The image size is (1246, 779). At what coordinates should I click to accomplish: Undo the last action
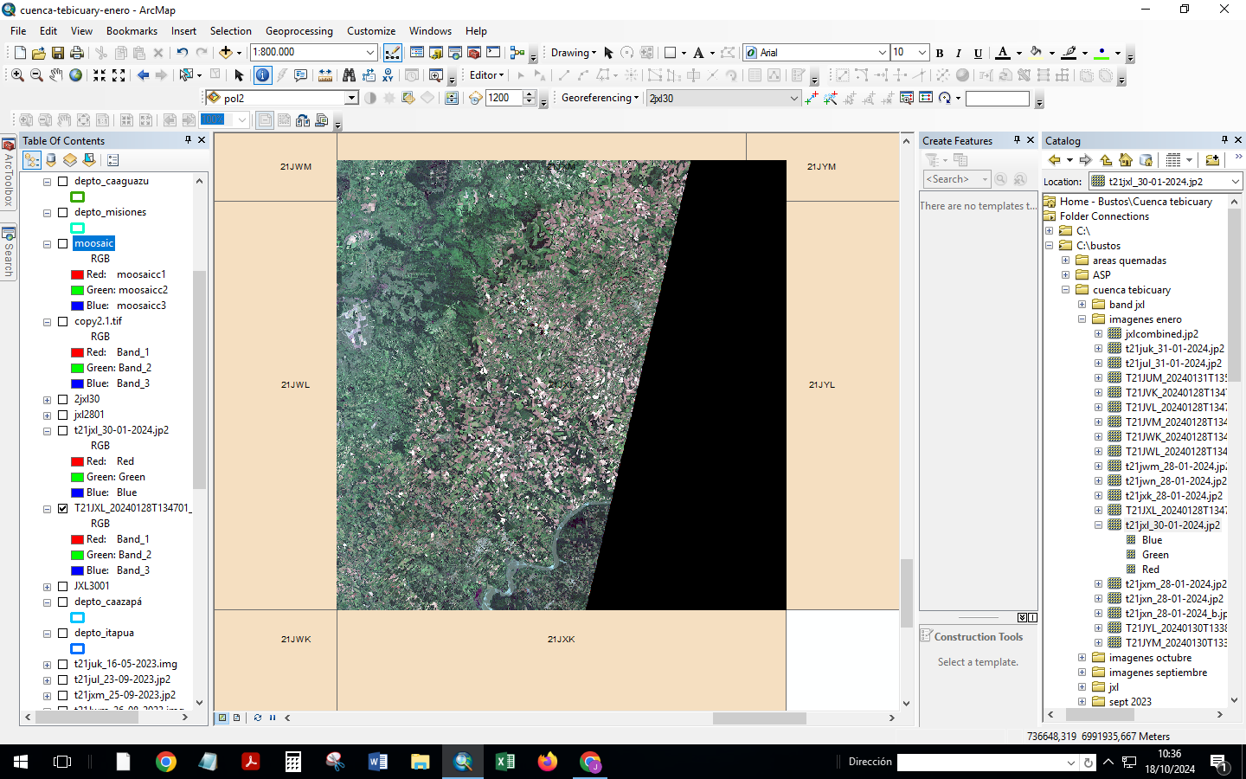click(x=182, y=53)
